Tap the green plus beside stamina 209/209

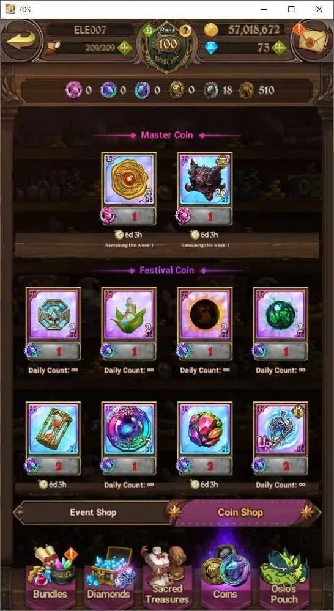[x=125, y=48]
